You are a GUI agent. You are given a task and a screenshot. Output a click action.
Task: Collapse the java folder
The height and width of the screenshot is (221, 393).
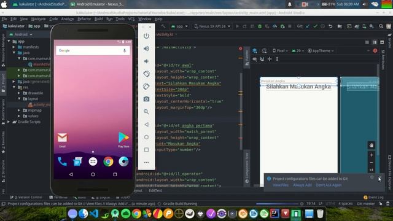coord(14,53)
